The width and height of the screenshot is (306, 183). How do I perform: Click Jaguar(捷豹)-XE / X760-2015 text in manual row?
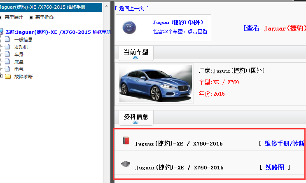pos(179,144)
